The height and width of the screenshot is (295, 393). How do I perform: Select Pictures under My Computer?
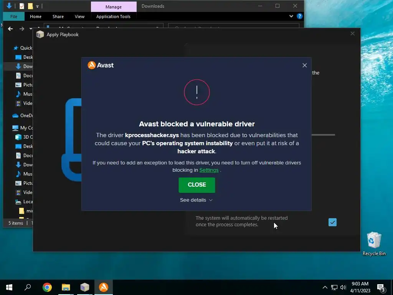(24, 183)
